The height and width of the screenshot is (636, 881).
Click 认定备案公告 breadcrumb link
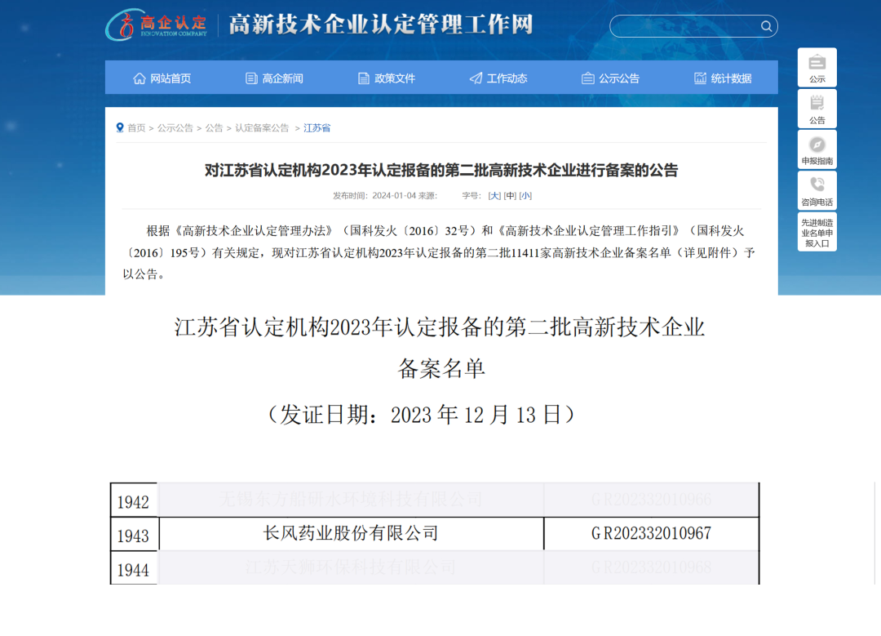[x=262, y=128]
